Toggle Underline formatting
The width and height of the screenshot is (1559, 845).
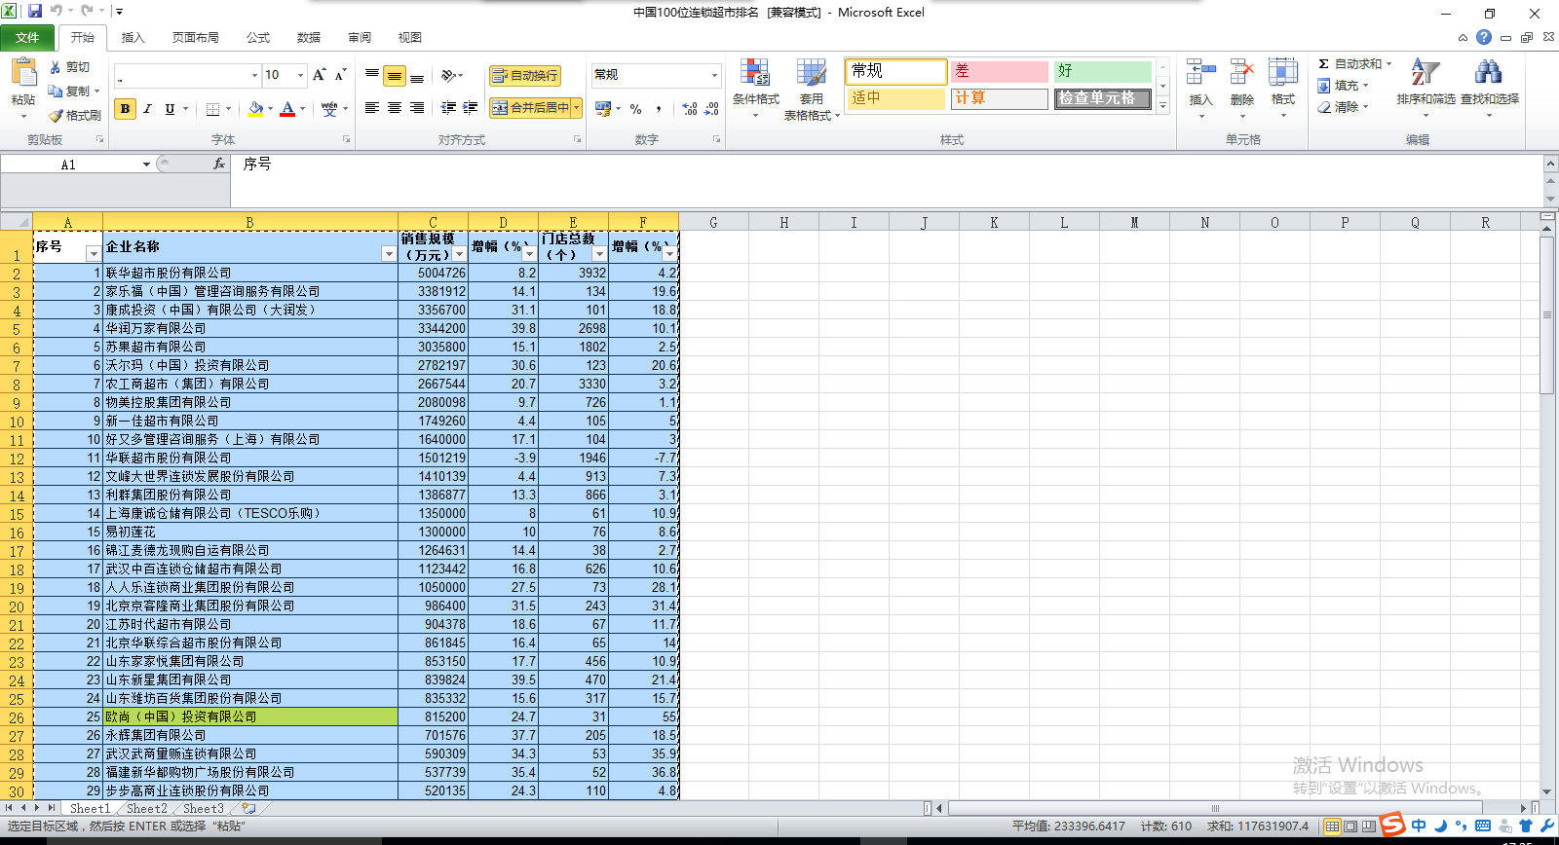(170, 108)
